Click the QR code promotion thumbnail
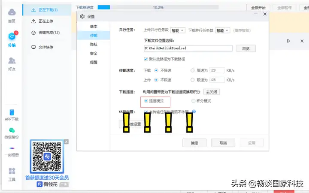 (x=47, y=157)
